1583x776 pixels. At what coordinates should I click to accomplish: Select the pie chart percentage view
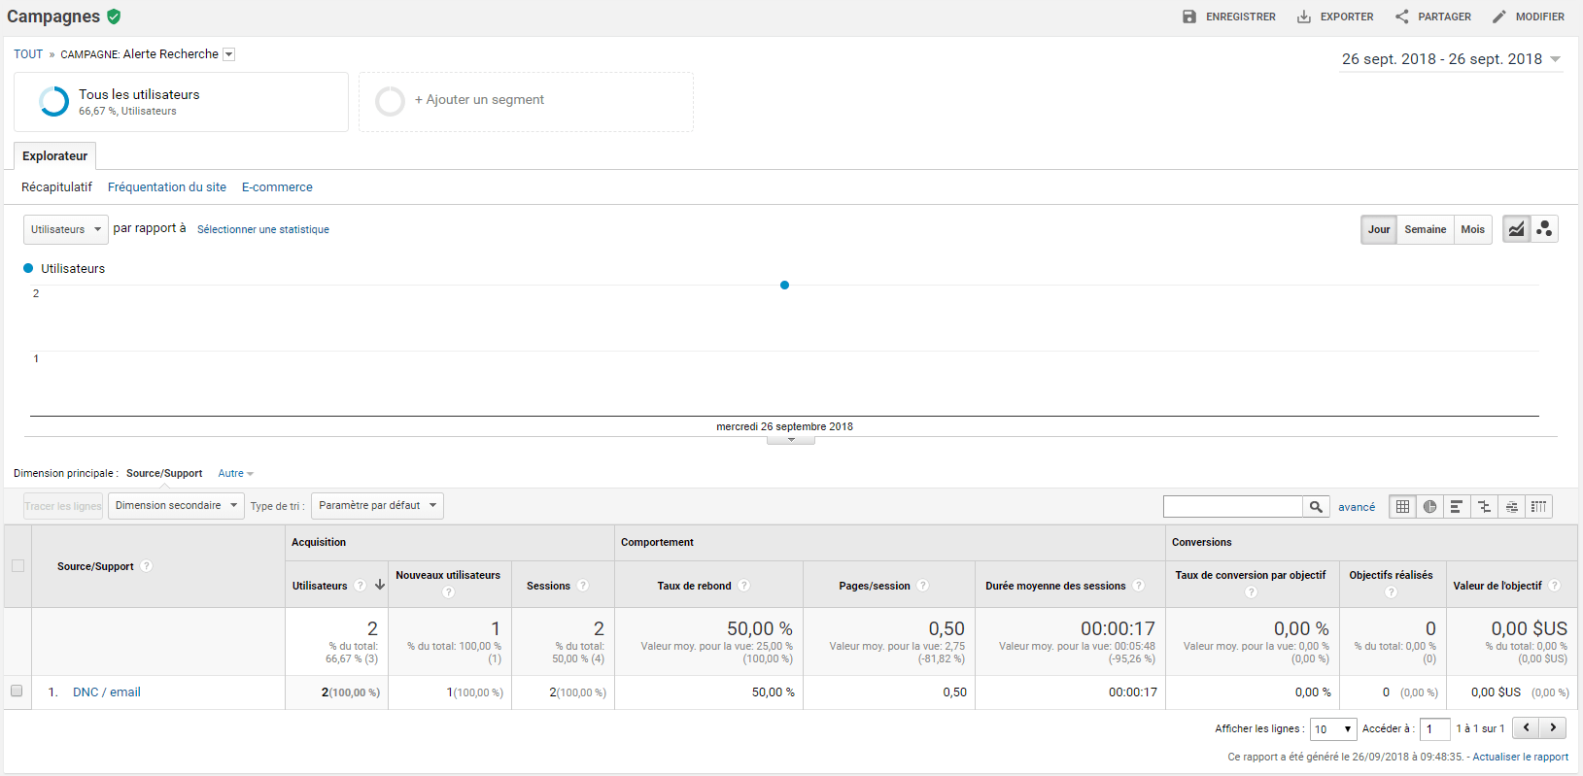(x=1429, y=506)
